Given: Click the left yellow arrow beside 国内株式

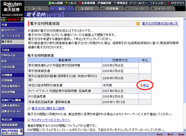Looking at the screenshot, I should pyautogui.click(x=2, y=20).
